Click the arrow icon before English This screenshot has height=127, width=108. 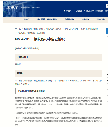pos(74,11)
